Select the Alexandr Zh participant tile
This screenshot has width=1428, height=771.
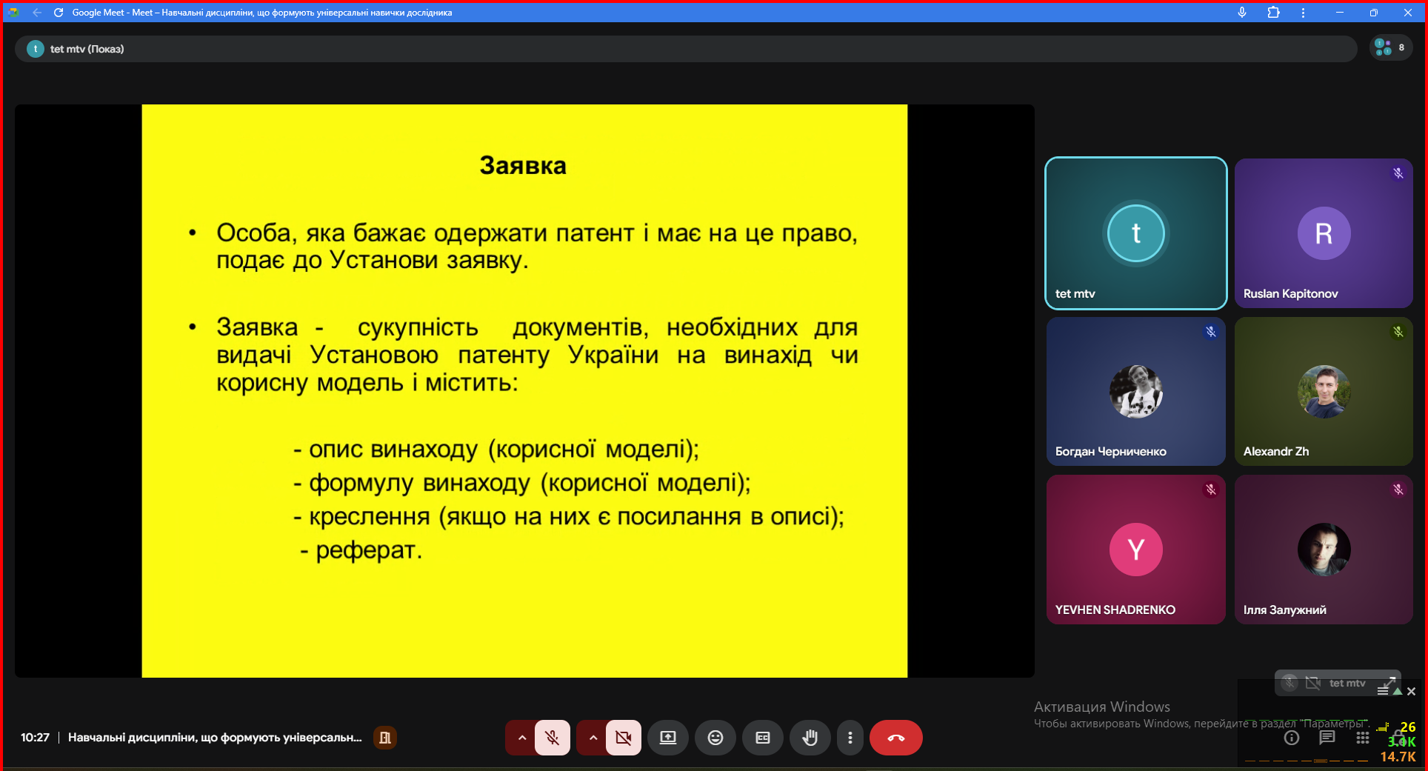(1324, 391)
